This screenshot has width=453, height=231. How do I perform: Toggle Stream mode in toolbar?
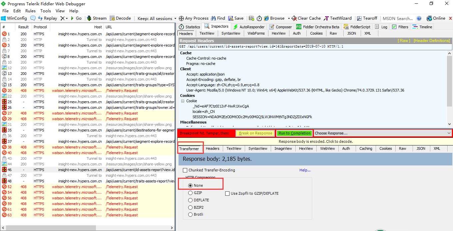(x=97, y=18)
